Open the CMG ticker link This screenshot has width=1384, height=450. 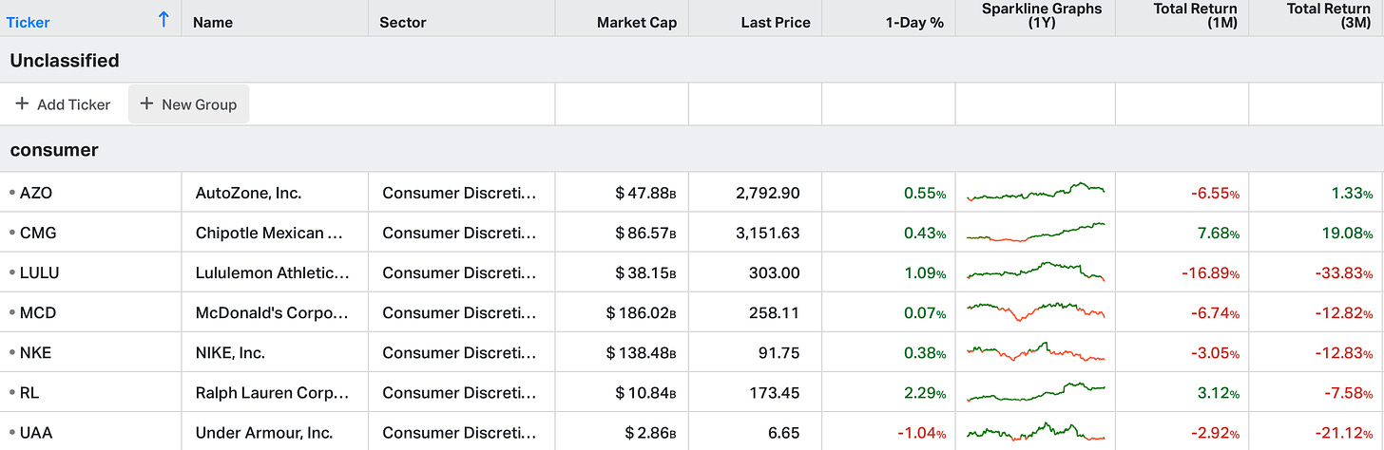(x=38, y=233)
